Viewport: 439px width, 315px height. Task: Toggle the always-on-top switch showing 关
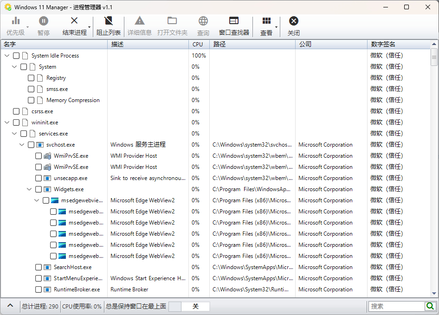tap(189, 306)
